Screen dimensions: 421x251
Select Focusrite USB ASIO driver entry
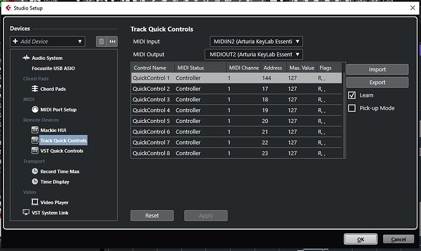pyautogui.click(x=53, y=68)
